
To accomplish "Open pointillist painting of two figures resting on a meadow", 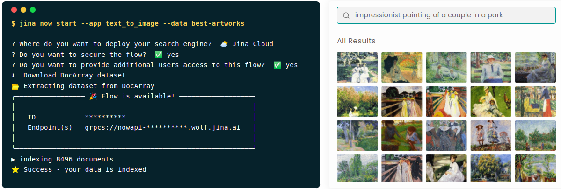I will coord(446,67).
